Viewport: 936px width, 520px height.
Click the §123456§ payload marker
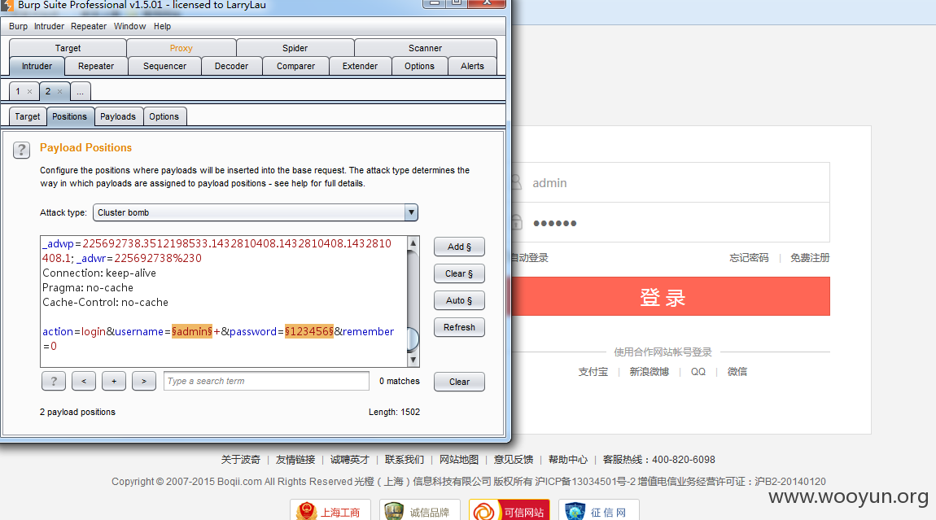[309, 331]
